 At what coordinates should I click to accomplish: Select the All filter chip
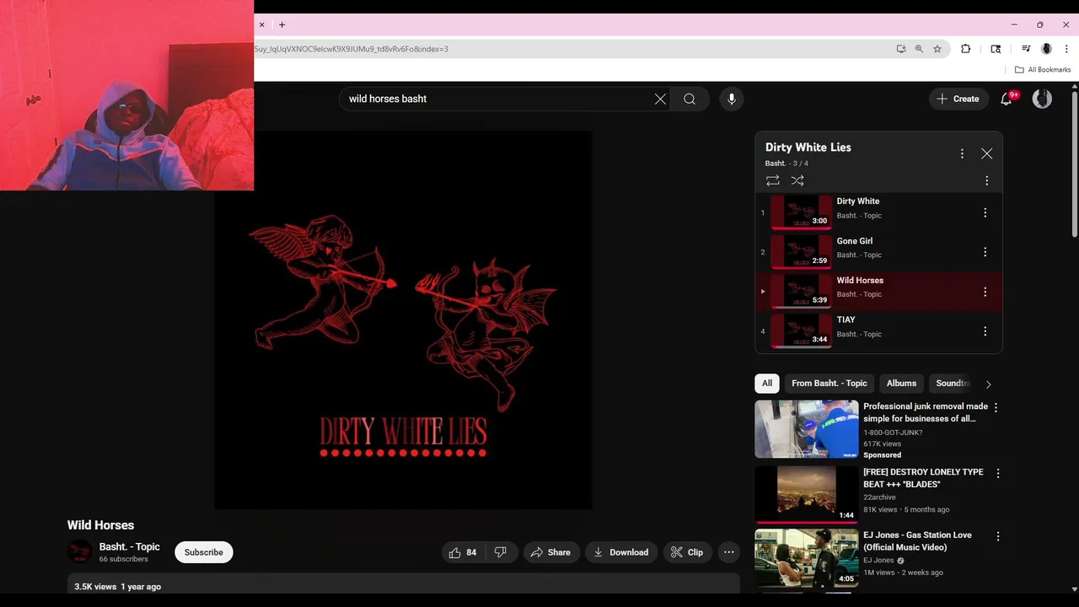coord(767,383)
